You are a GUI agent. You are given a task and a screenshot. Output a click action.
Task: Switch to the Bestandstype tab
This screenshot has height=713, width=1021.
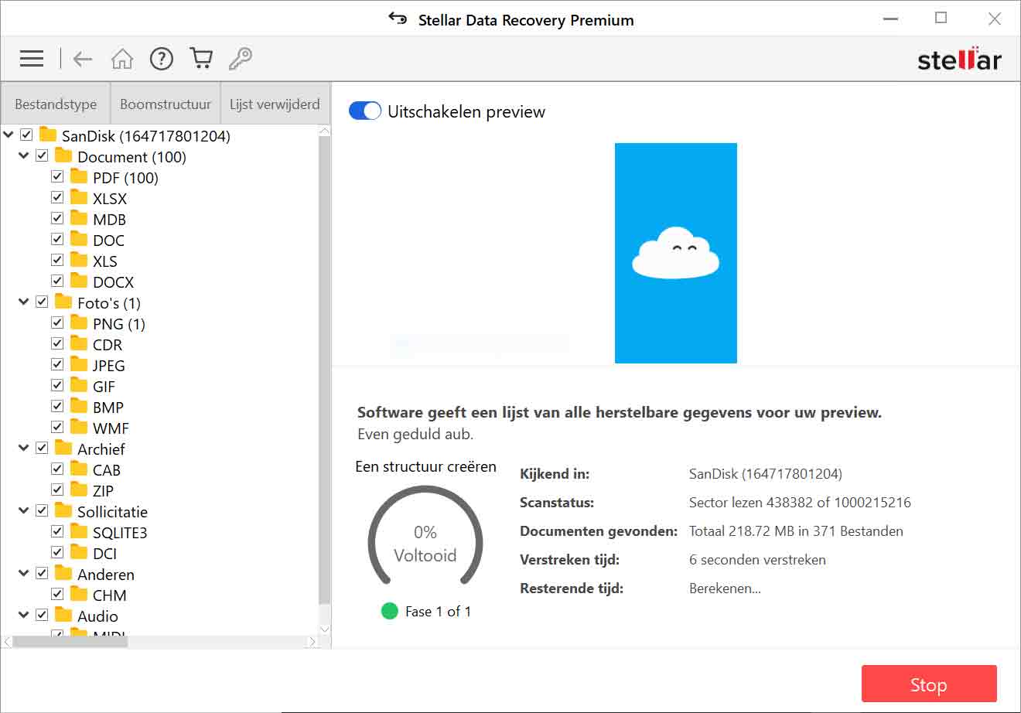pos(56,104)
